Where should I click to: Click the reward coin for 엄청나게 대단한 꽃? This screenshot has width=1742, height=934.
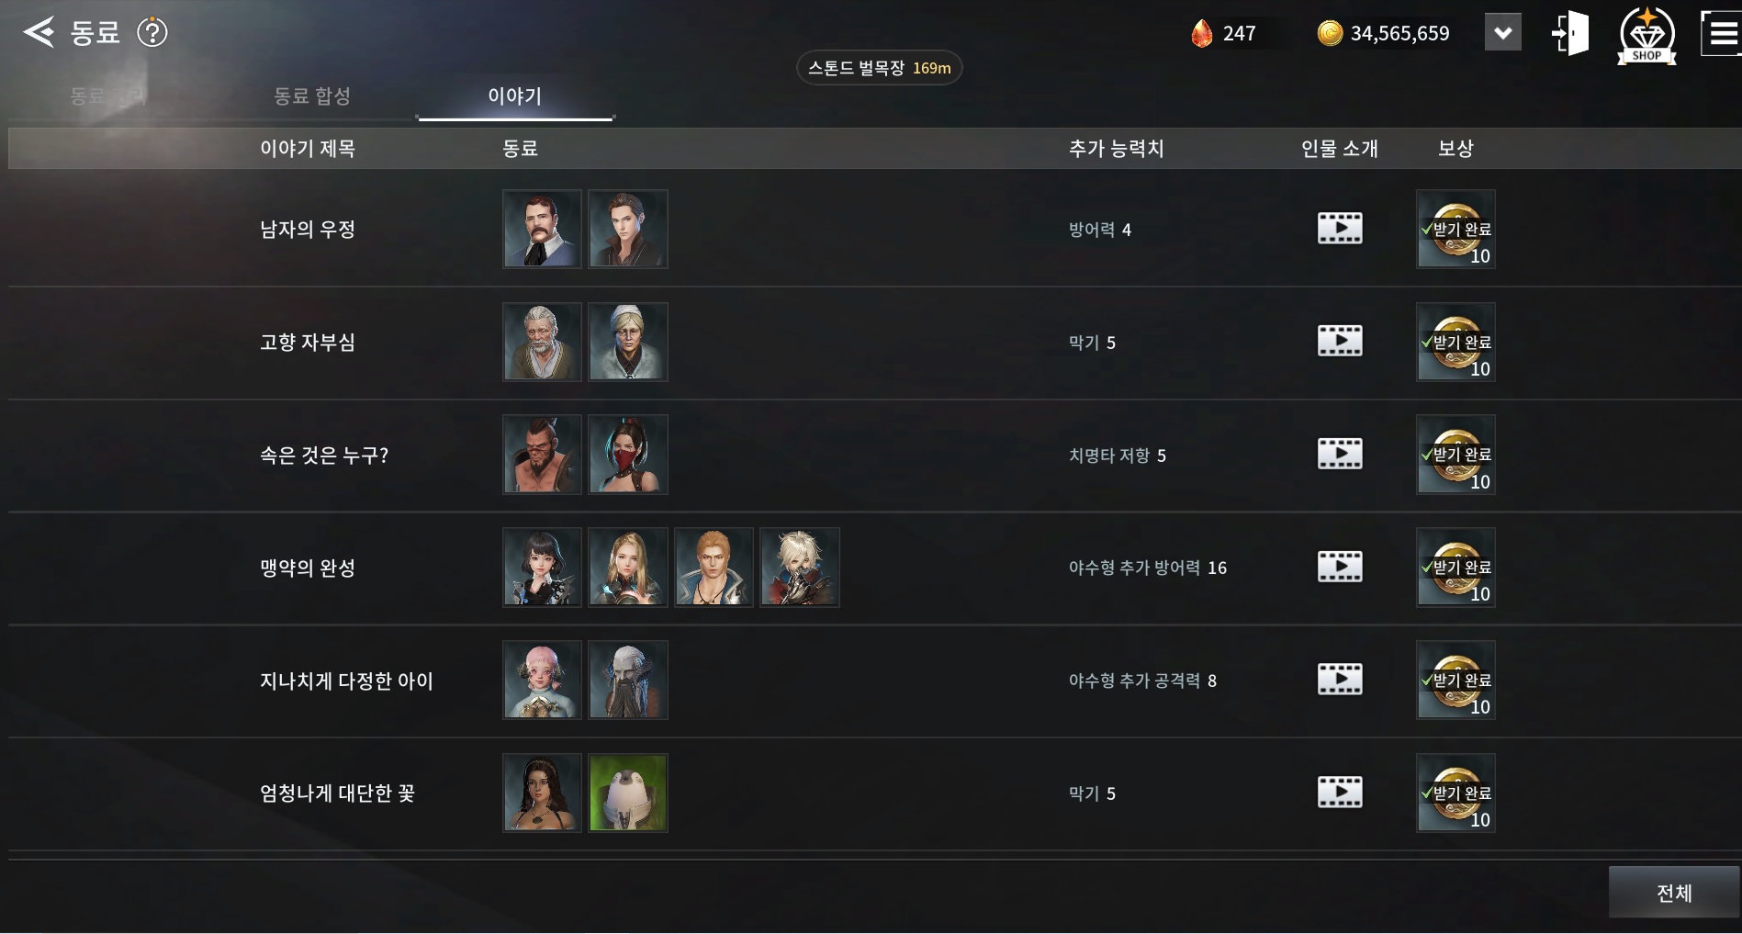pos(1455,793)
